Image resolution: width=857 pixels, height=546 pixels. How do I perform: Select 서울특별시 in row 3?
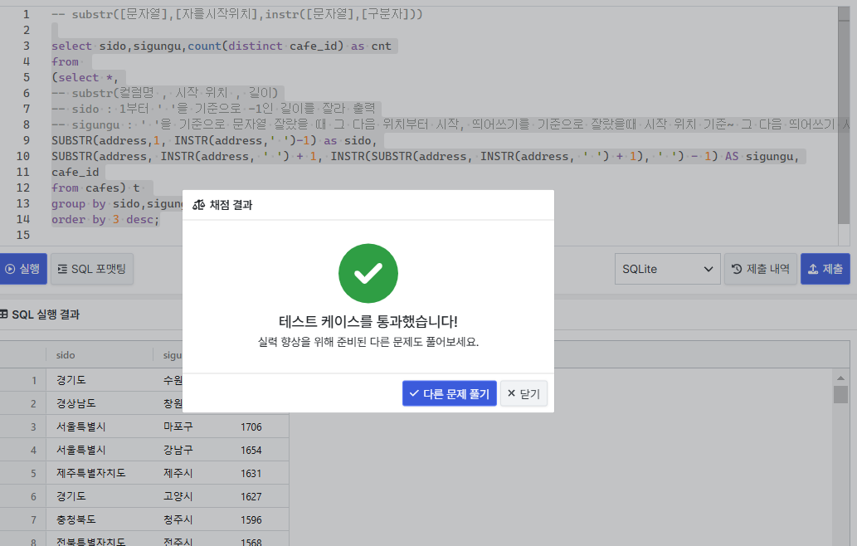click(x=81, y=427)
